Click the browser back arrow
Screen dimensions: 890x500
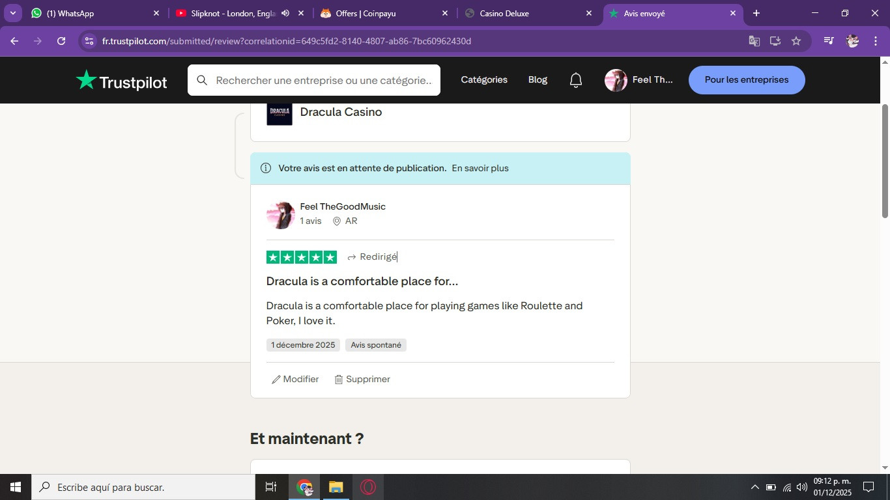(x=14, y=41)
